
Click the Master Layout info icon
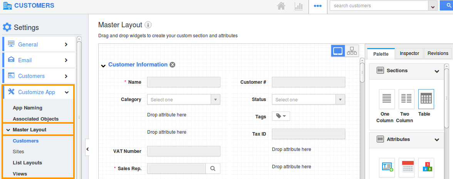pos(148,25)
